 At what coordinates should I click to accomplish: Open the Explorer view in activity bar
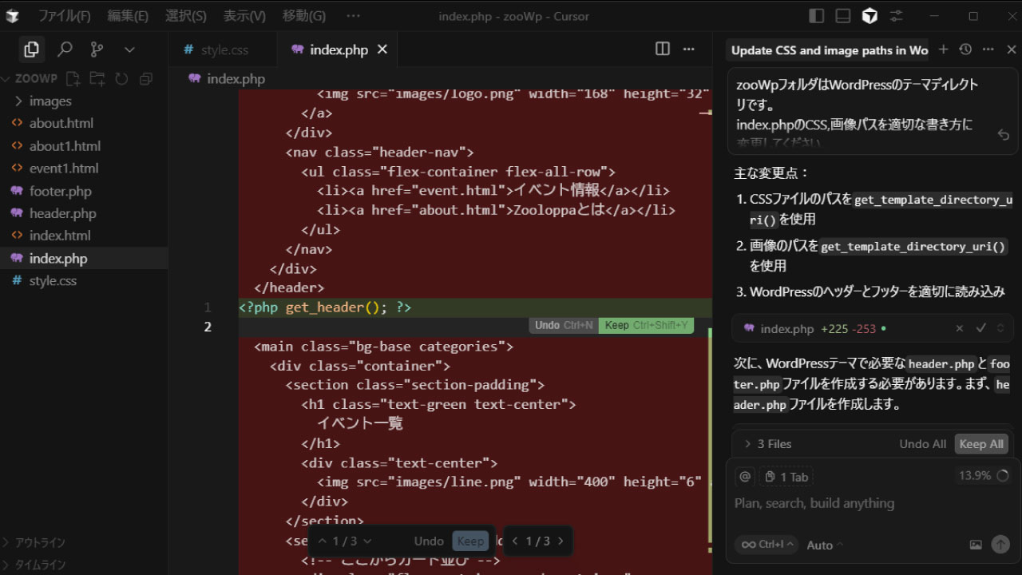click(x=32, y=50)
